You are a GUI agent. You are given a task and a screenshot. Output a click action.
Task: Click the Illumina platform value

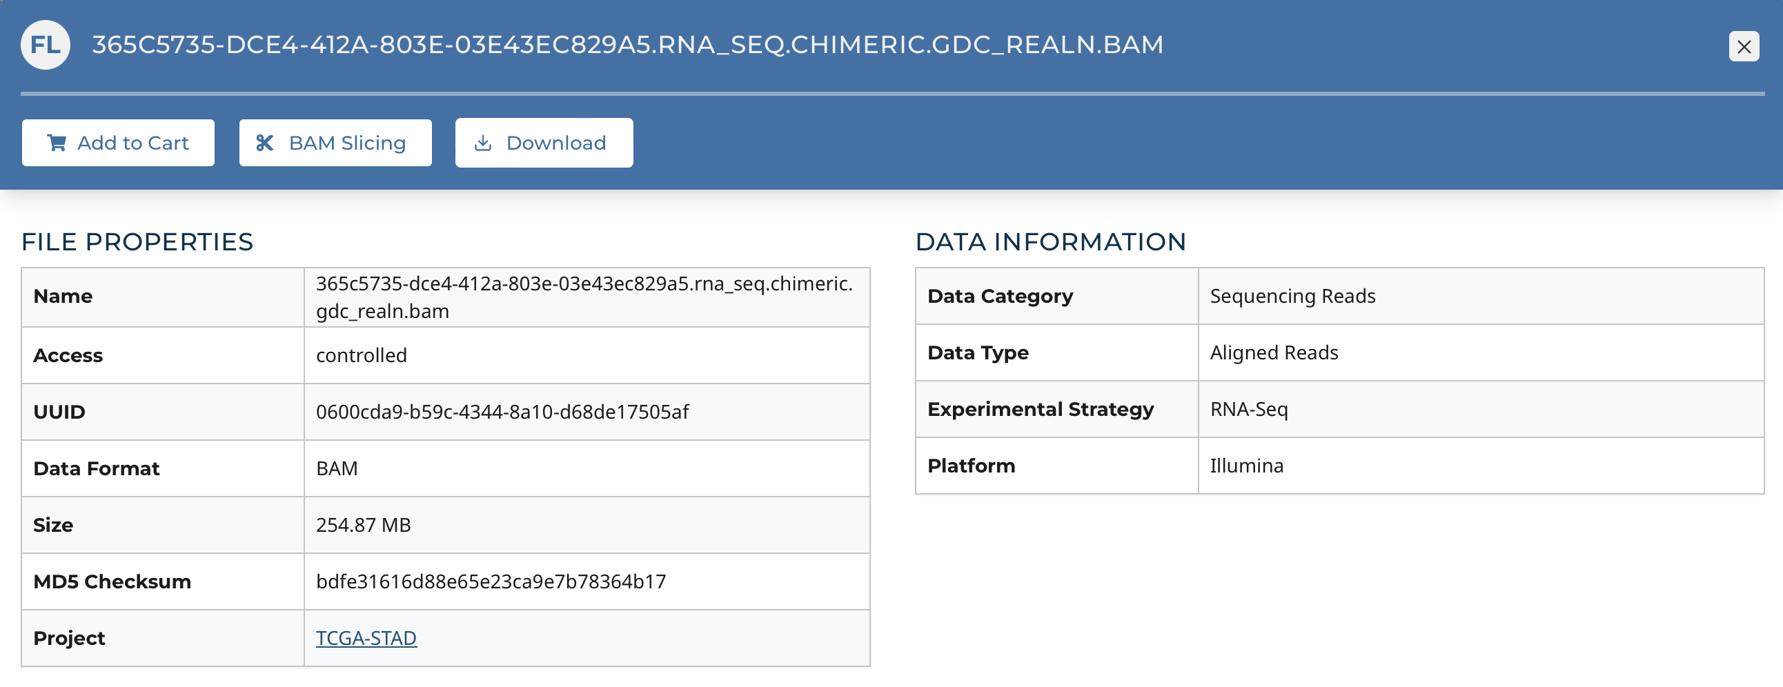tap(1246, 466)
